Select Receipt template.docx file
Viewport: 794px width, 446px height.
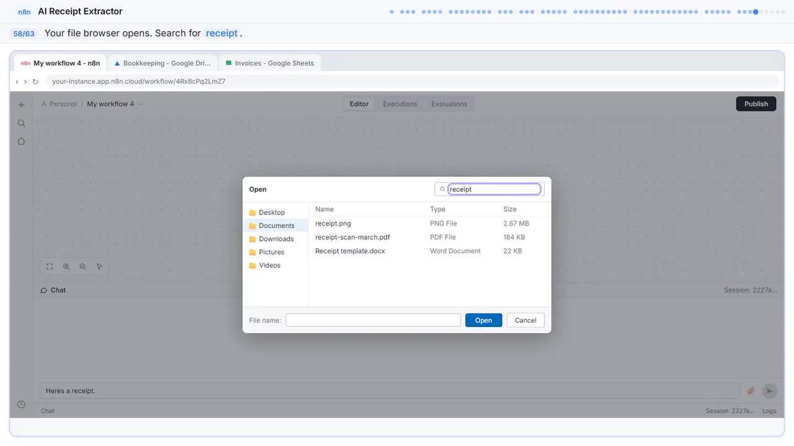point(429,251)
